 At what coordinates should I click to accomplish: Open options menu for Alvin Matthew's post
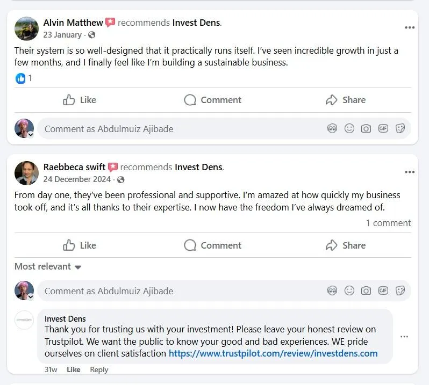point(410,27)
